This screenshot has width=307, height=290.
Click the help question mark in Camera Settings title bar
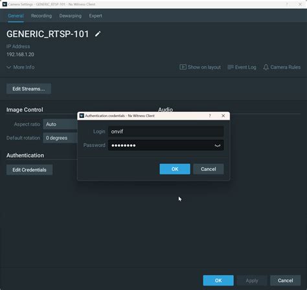click(x=287, y=4)
